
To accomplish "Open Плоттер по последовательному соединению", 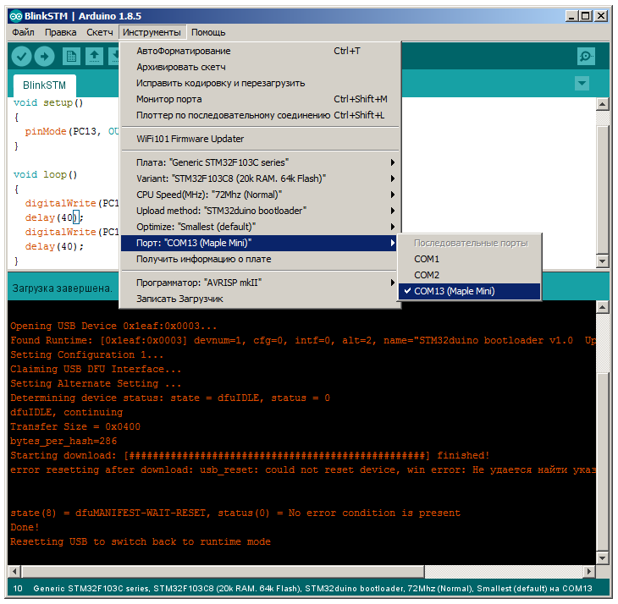I will point(260,115).
